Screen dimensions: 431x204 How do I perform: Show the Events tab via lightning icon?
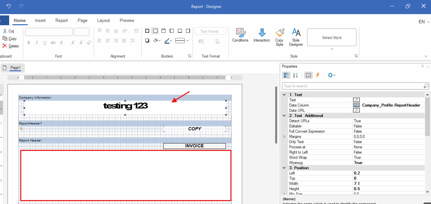point(318,75)
